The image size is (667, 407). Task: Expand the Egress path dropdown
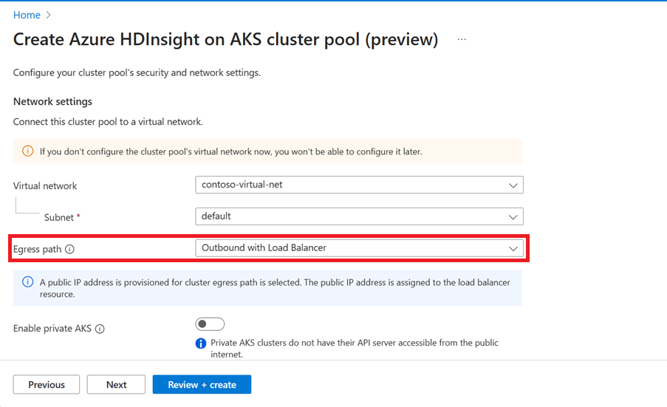(359, 248)
